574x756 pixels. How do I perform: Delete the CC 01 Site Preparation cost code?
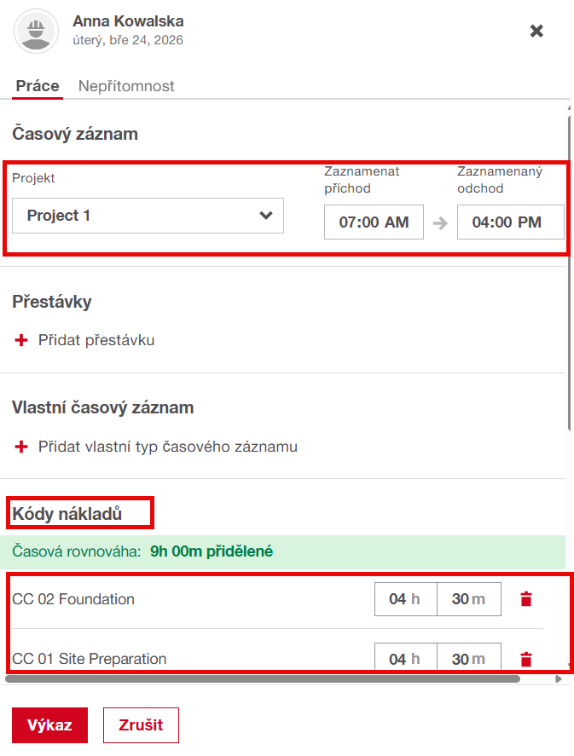coord(526,659)
